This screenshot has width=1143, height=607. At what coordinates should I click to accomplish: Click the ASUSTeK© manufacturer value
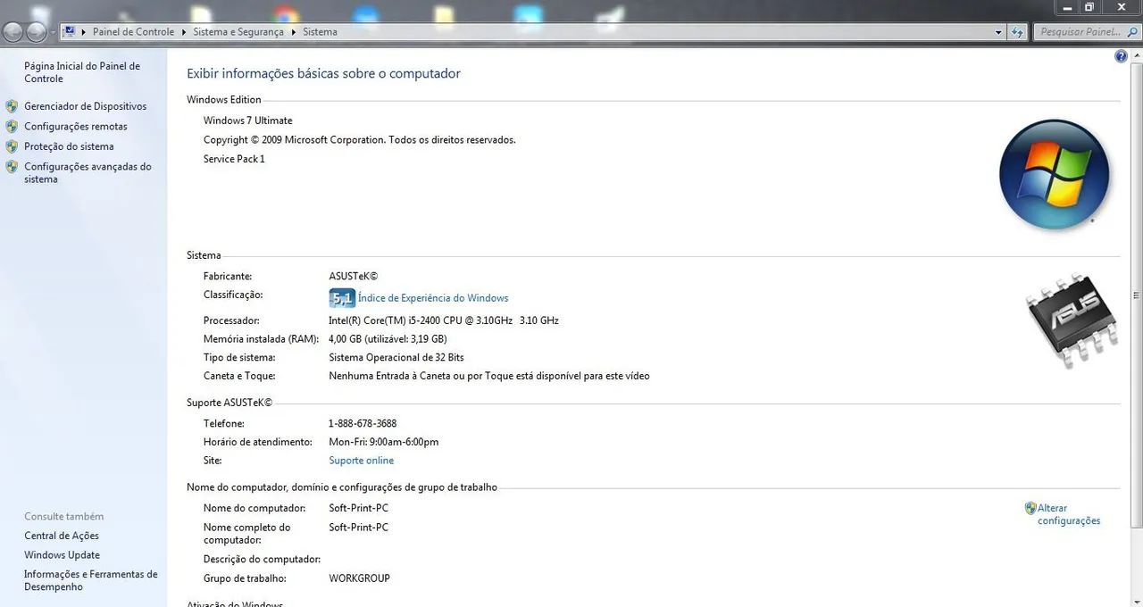[354, 277]
